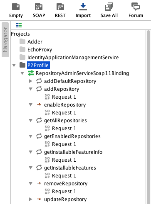Viewport: 151px width, 204px height.
Task: Create a new SOAP project
Action: (x=39, y=10)
